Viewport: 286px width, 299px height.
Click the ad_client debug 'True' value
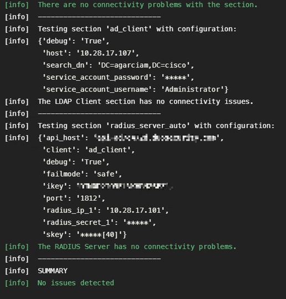(x=93, y=41)
